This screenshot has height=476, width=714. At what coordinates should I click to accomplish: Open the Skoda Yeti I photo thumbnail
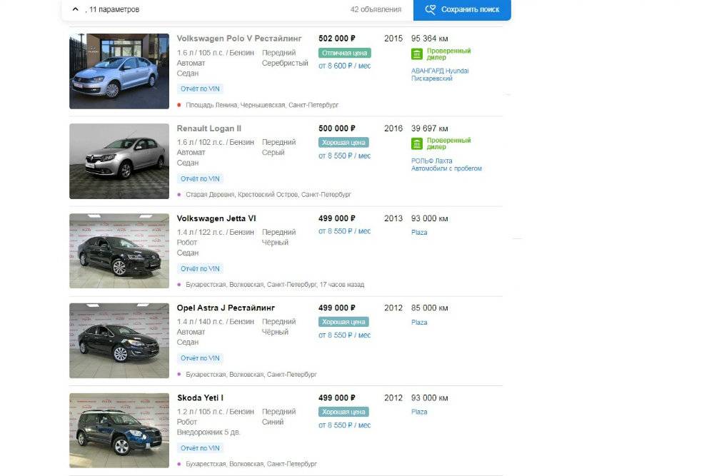(x=119, y=430)
